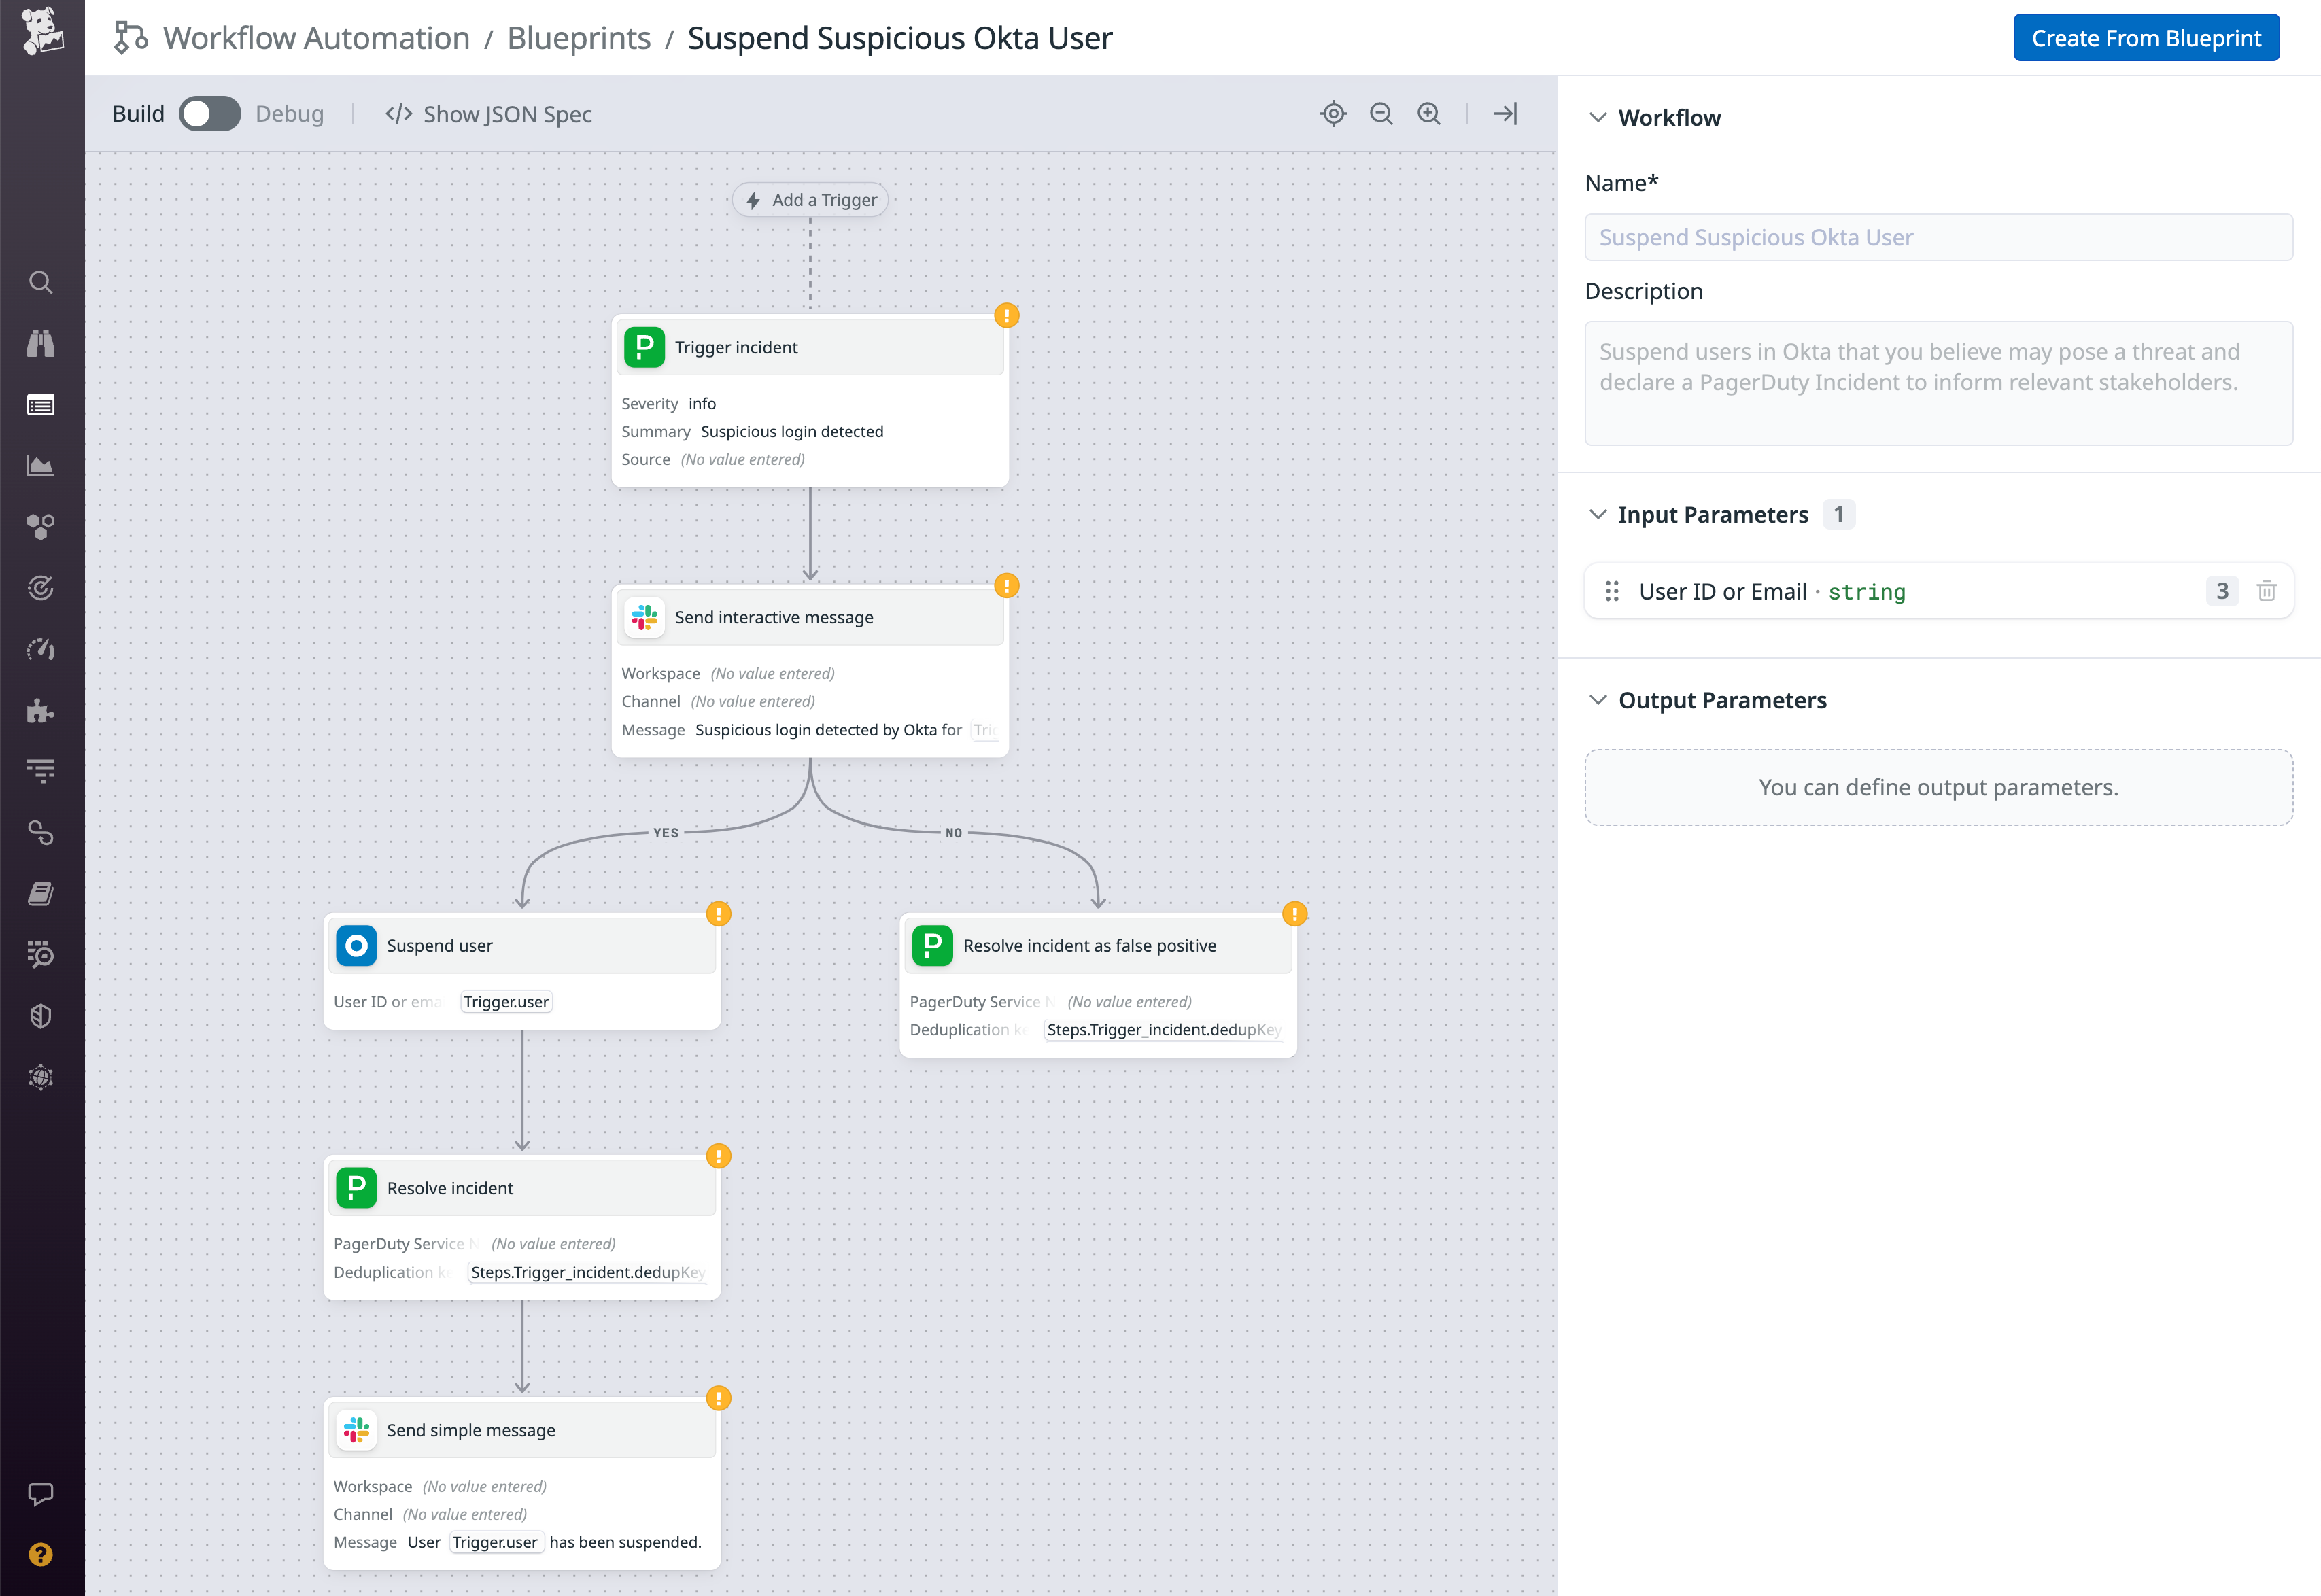
Task: Zoom out of the workflow canvas
Action: coord(1381,113)
